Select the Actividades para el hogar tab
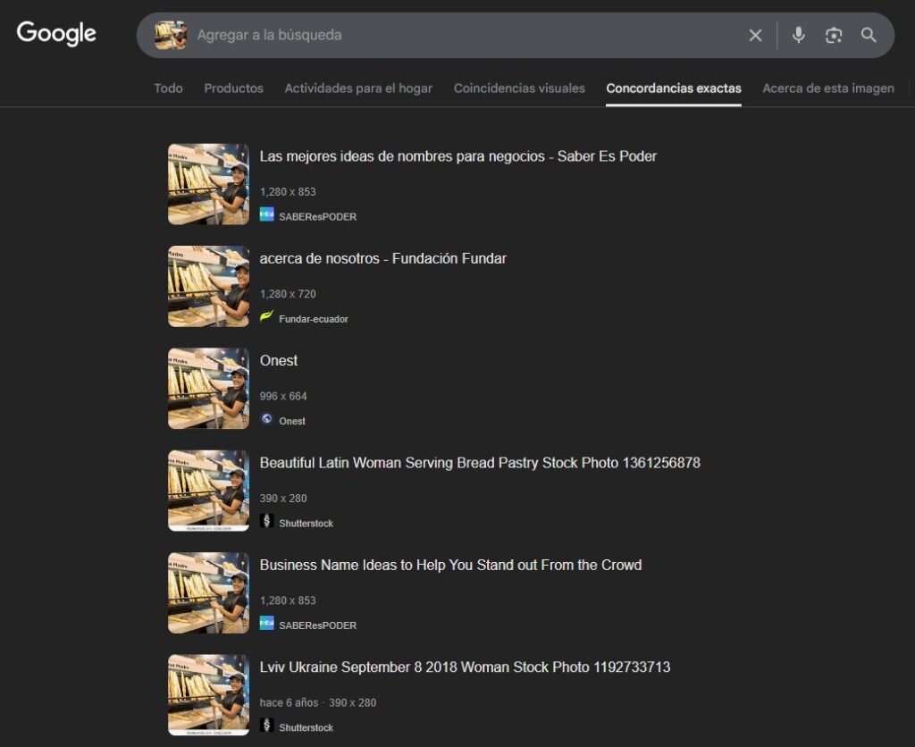The width and height of the screenshot is (915, 747). [x=358, y=88]
